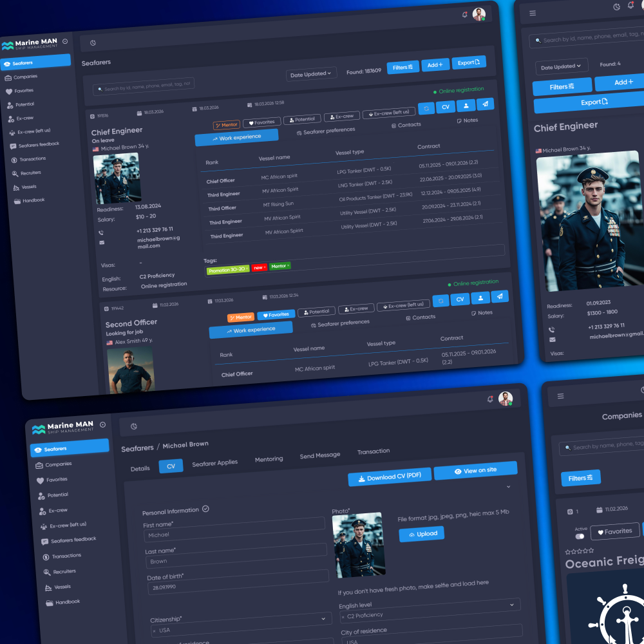Click Export in the Seafarers list window
This screenshot has height=644, width=644.
click(469, 62)
